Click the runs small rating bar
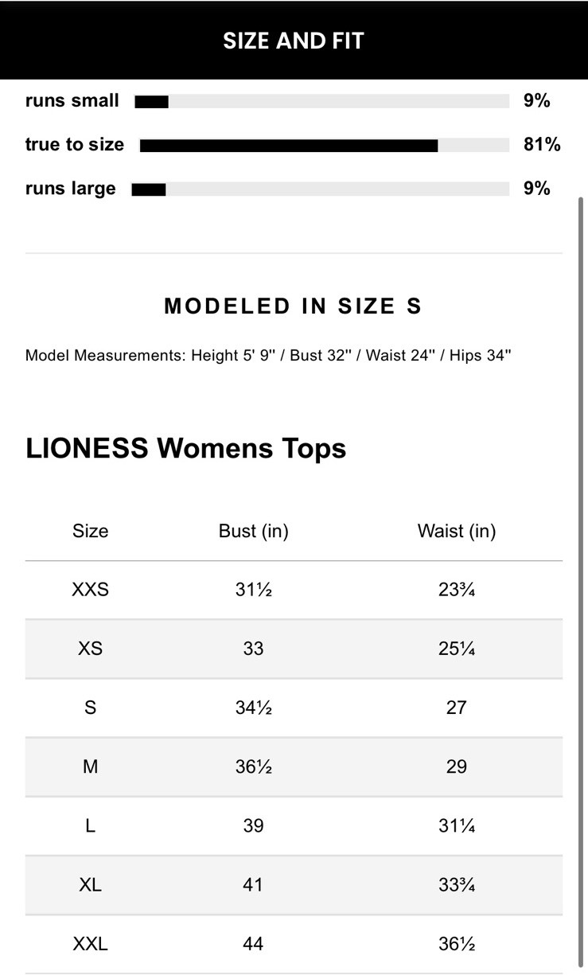This screenshot has width=588, height=975. tap(321, 101)
